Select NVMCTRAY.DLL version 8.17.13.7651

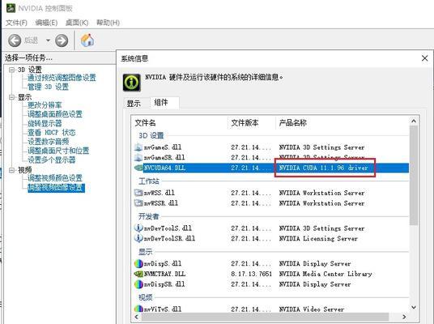[251, 274]
